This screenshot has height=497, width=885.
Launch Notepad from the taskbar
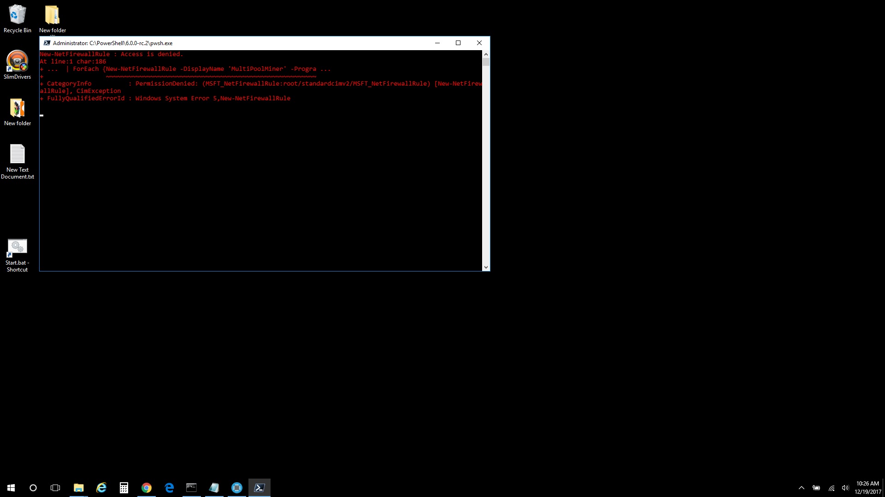[214, 487]
